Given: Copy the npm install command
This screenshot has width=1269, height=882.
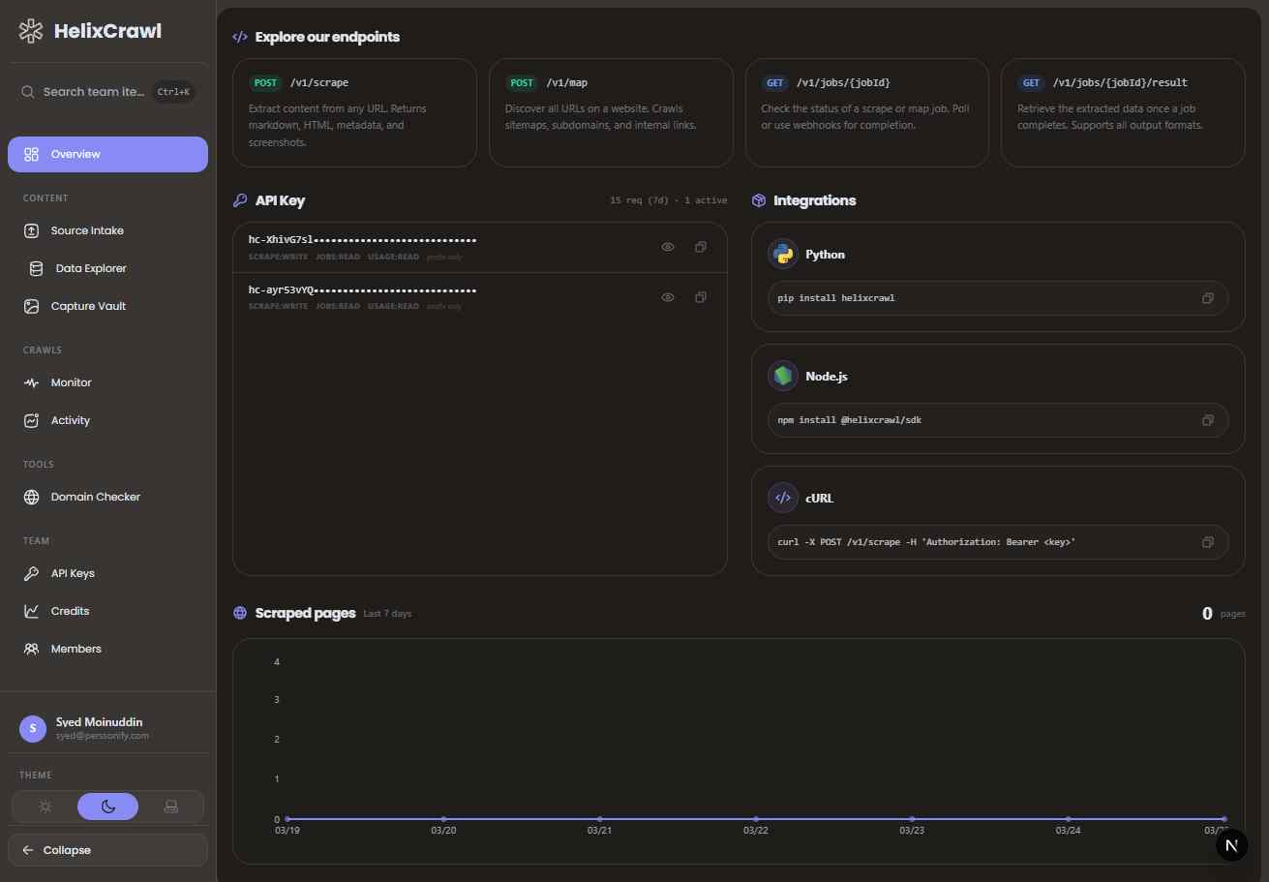Looking at the screenshot, I should point(1208,420).
